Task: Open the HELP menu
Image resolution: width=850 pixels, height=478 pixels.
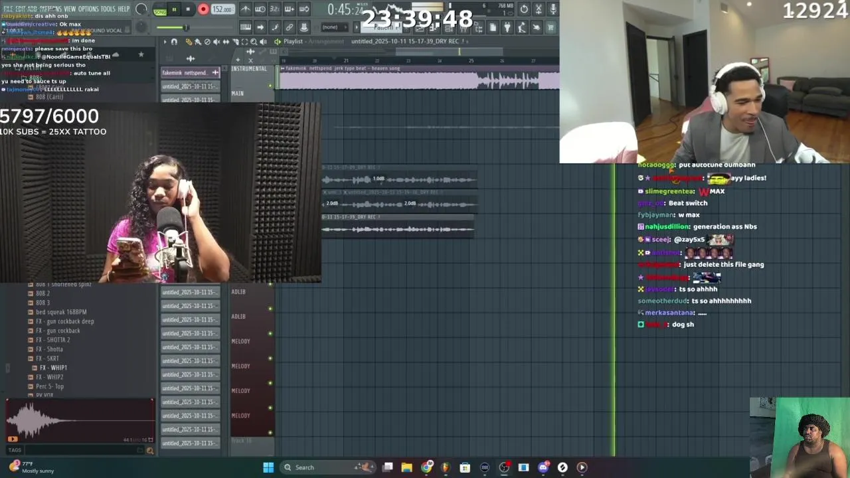Action: tap(124, 9)
